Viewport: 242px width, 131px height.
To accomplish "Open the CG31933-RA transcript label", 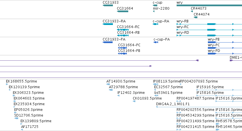I will coord(114,21).
